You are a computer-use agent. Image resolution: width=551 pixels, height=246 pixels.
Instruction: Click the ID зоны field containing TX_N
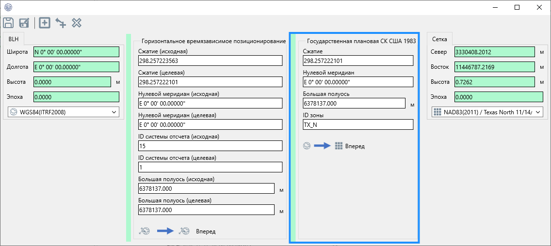click(x=357, y=124)
